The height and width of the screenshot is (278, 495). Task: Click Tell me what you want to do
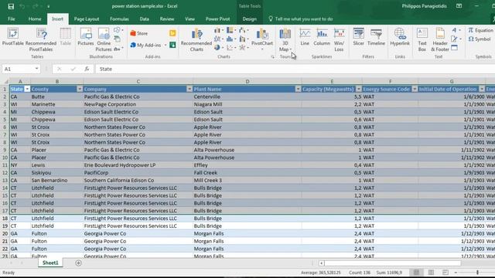tap(301, 19)
